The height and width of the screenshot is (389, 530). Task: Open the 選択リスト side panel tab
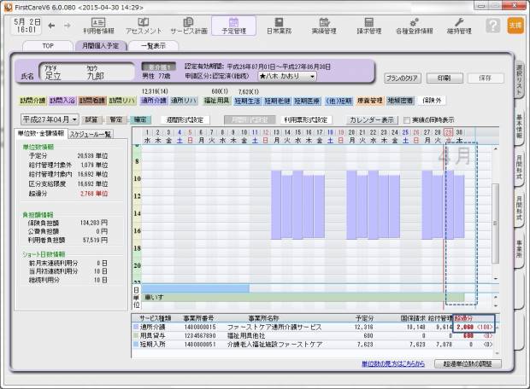[x=520, y=76]
